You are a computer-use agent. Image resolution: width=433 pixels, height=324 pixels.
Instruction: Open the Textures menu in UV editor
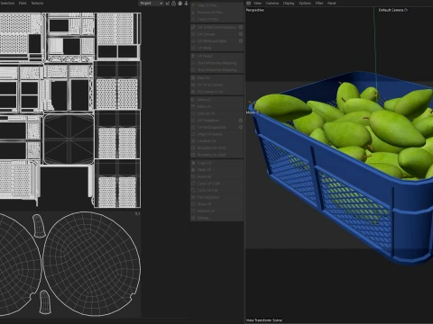37,3
